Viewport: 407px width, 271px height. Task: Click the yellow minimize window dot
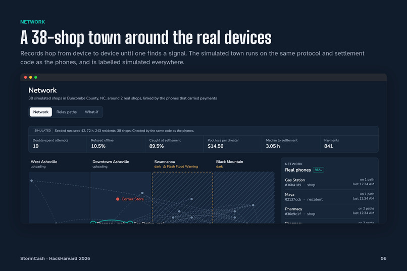(x=31, y=77)
